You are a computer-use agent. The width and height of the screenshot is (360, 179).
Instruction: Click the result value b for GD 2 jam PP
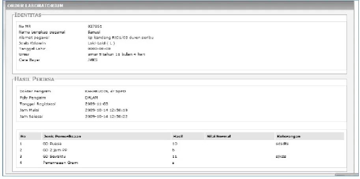pyautogui.click(x=173, y=150)
